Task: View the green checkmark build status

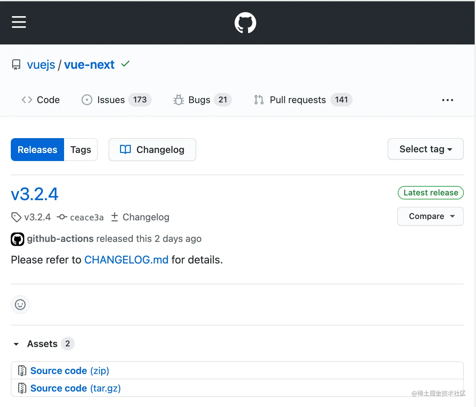Action: 125,64
